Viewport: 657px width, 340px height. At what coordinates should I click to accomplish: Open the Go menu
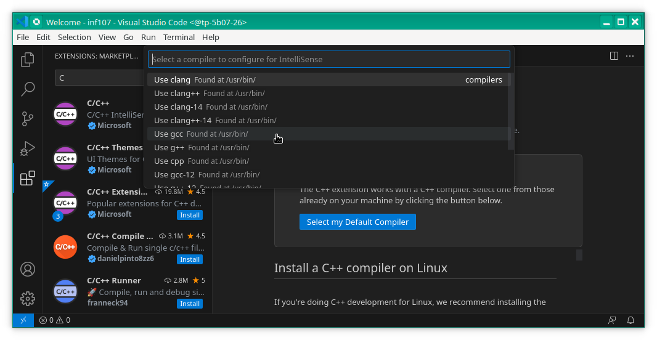click(x=128, y=38)
